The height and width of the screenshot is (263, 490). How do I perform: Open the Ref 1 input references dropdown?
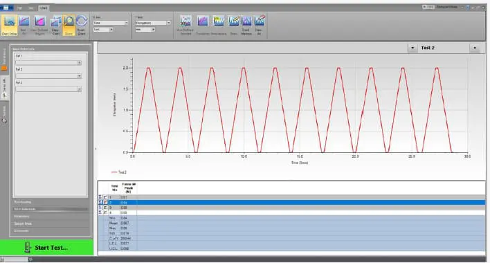point(48,63)
